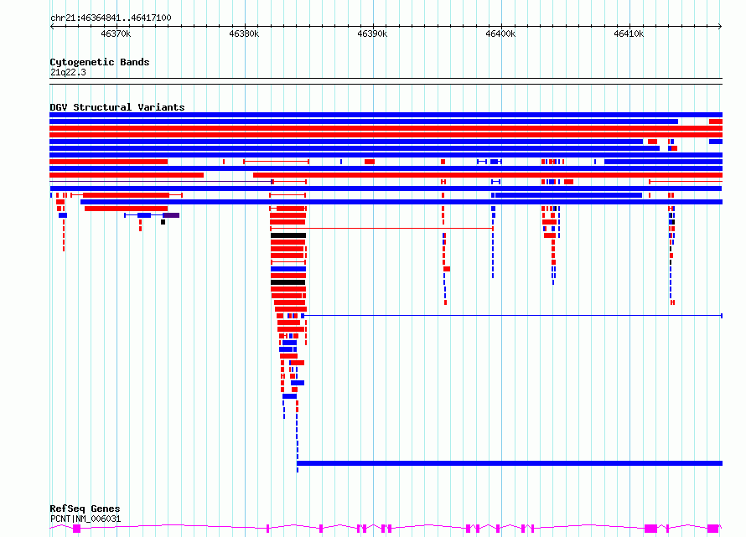This screenshot has width=746, height=537.
Task: Click the thin dark purple line ending near 46382k
Action: (161, 182)
